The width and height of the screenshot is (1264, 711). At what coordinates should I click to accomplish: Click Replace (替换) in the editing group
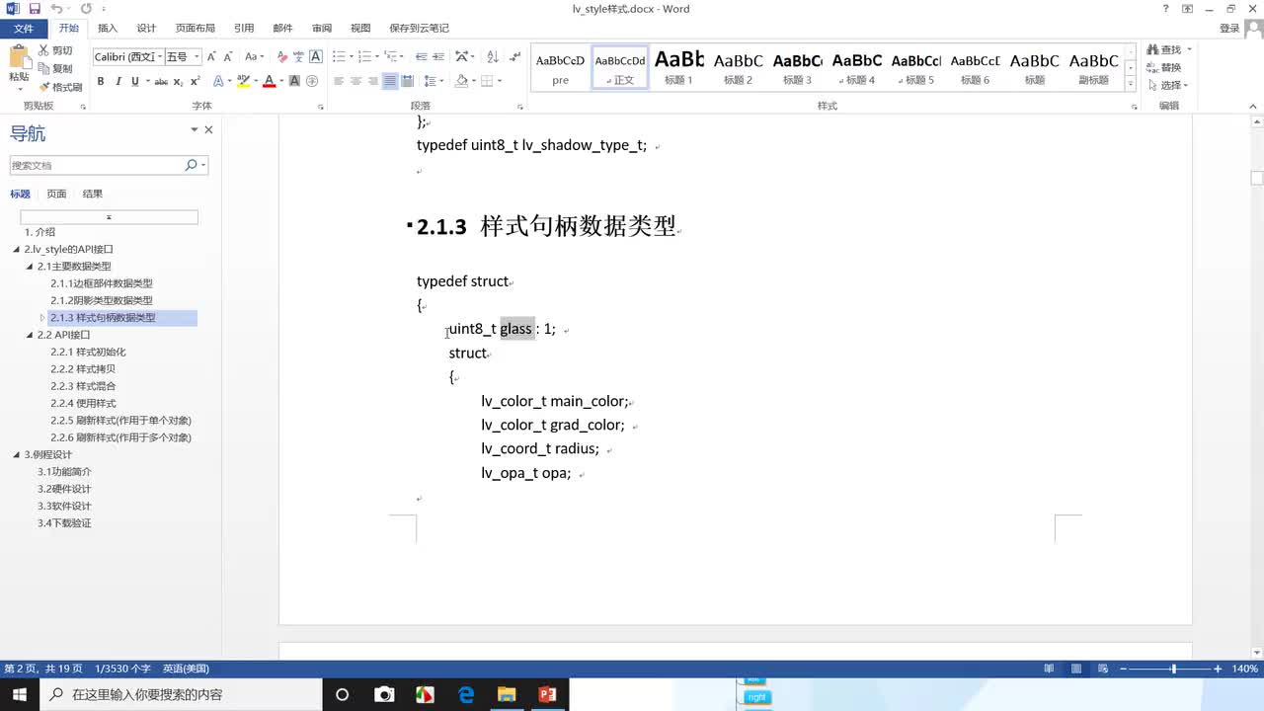pyautogui.click(x=1164, y=68)
